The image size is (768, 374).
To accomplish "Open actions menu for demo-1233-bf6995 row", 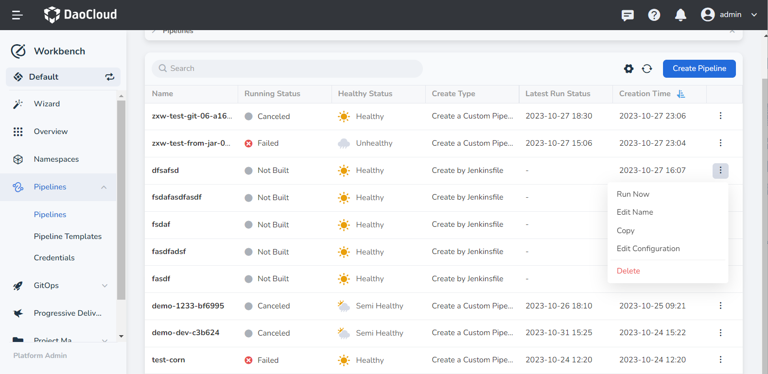I will click(x=720, y=306).
